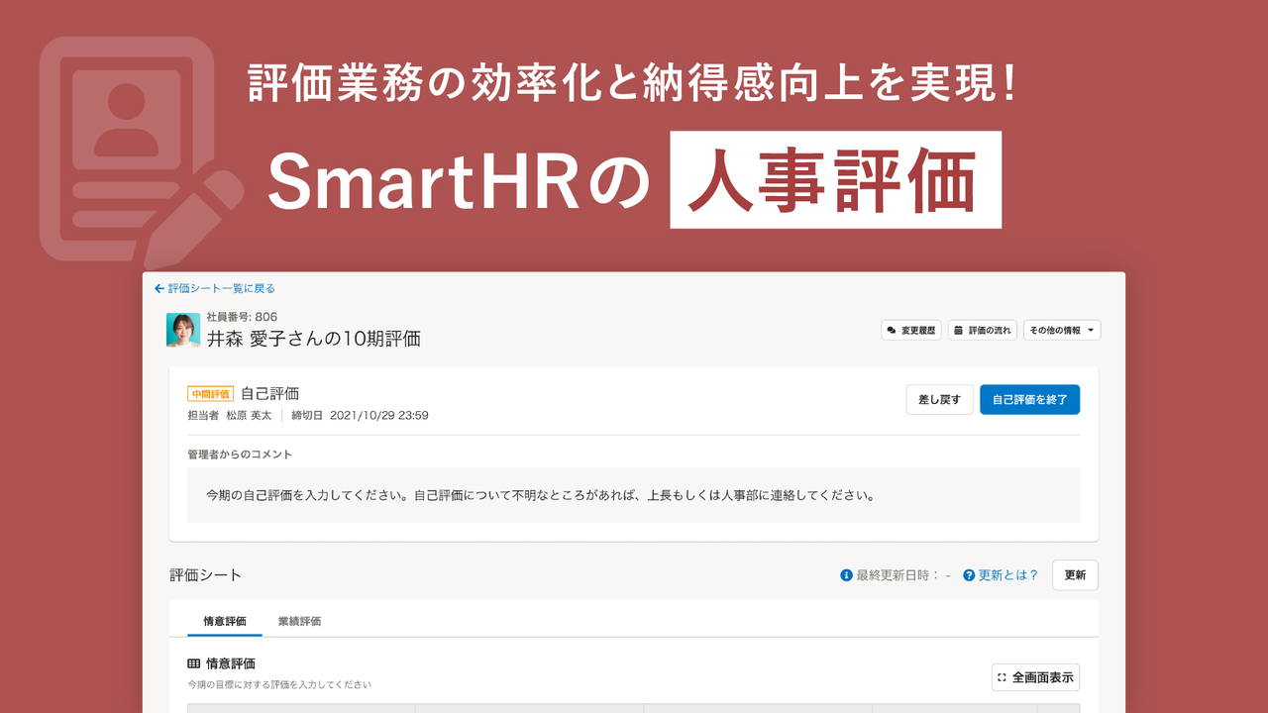
Task: Expand the その他の情報 dropdown
Action: pyautogui.click(x=1062, y=330)
